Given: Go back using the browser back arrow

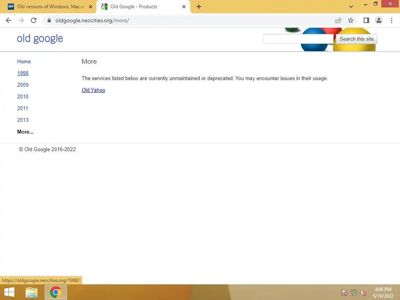Looking at the screenshot, I should 9,20.
